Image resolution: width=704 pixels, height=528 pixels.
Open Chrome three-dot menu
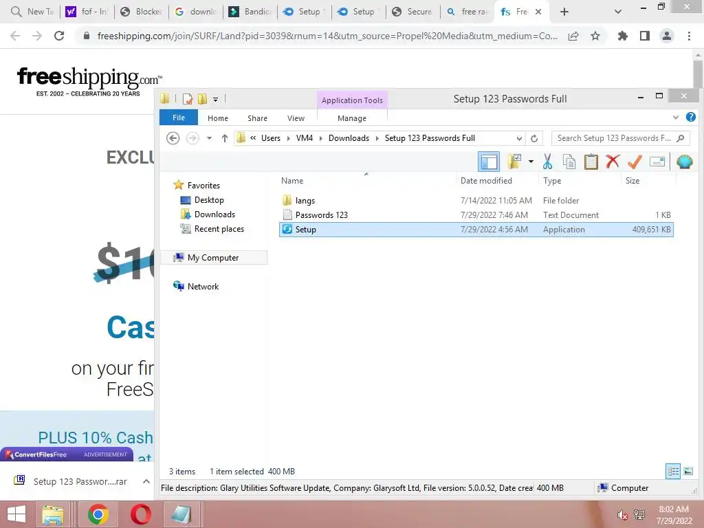pyautogui.click(x=689, y=36)
